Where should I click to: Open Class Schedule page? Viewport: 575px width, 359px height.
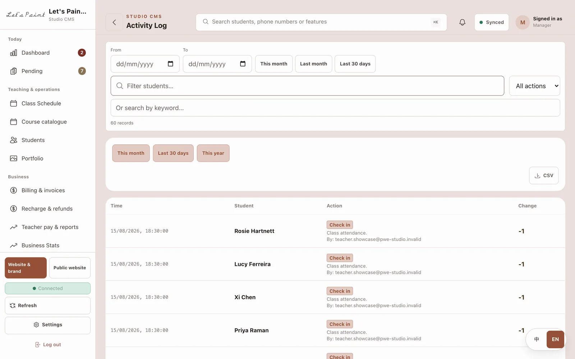click(47, 103)
